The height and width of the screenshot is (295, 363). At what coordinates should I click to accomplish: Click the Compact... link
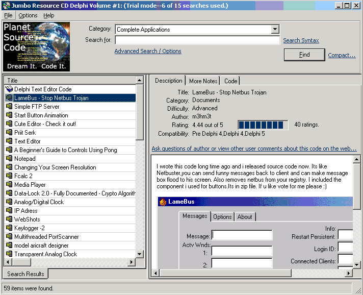click(342, 55)
